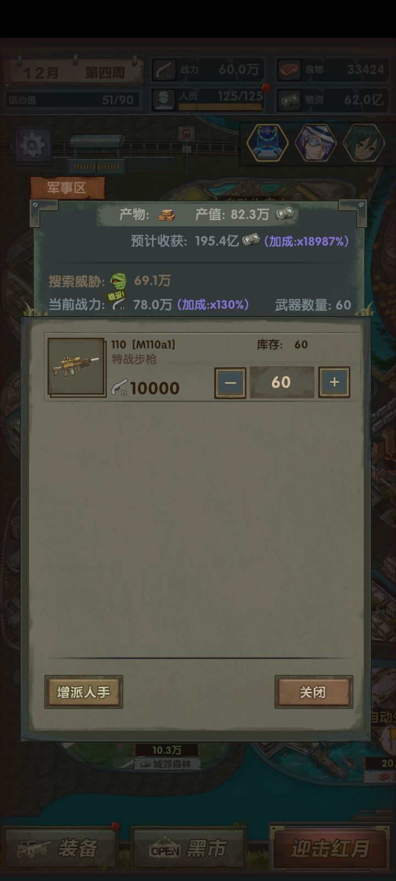Tap the 军事区 zone label

point(67,188)
